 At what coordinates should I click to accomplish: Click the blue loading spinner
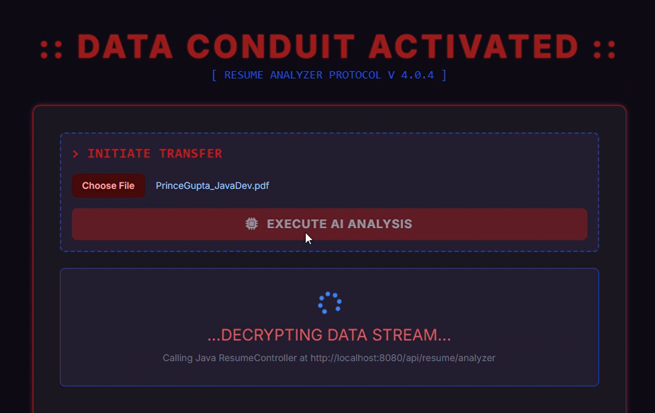pos(330,303)
